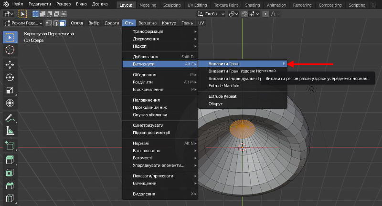This screenshot has height=206, width=382.
Task: Select the Bevel tool
Action: click(10, 185)
